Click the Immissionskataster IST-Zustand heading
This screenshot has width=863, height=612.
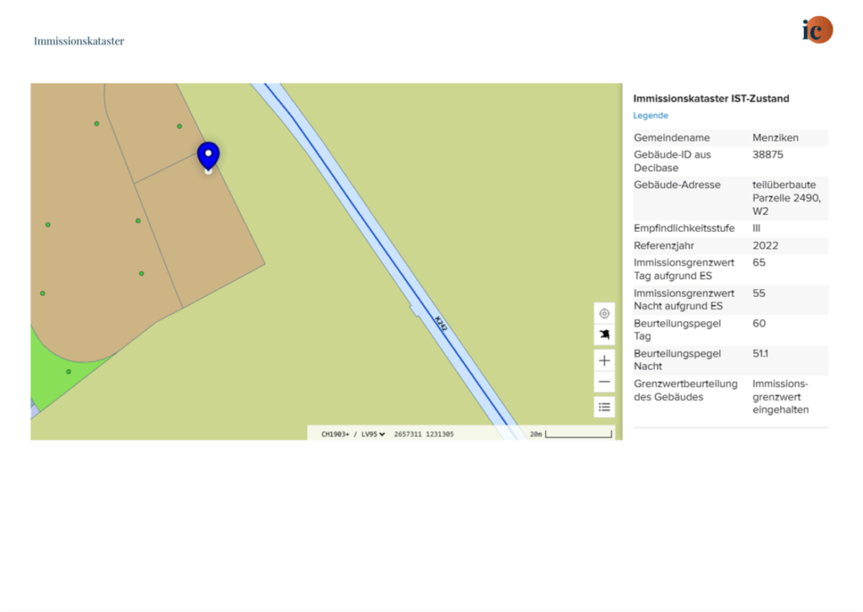coord(710,99)
